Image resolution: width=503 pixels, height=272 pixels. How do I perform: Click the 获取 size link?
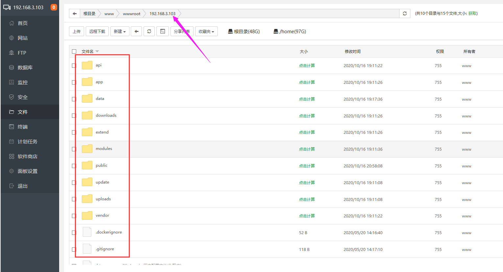pyautogui.click(x=472, y=13)
